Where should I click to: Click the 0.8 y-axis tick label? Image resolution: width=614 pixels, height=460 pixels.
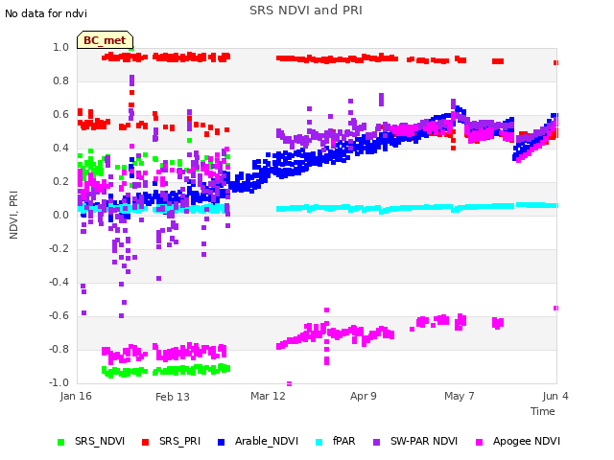[60, 80]
